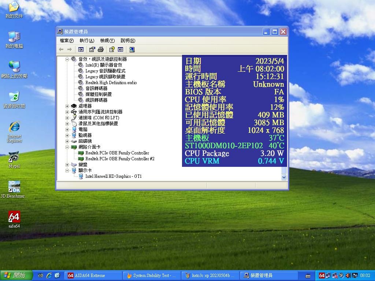
Task: Click the 08:02 clock in the tray
Action: pos(365,276)
